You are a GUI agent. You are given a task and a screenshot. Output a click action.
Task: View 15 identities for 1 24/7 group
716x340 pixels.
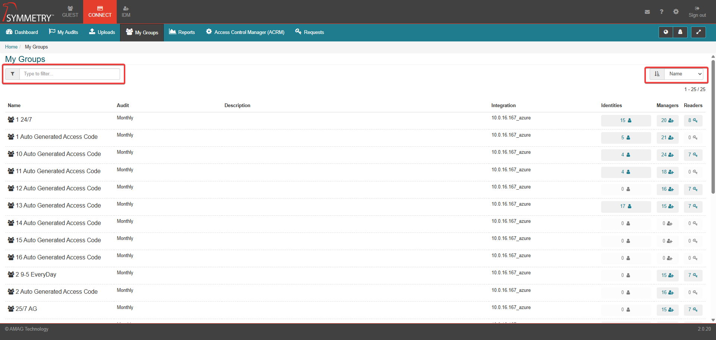pos(626,121)
